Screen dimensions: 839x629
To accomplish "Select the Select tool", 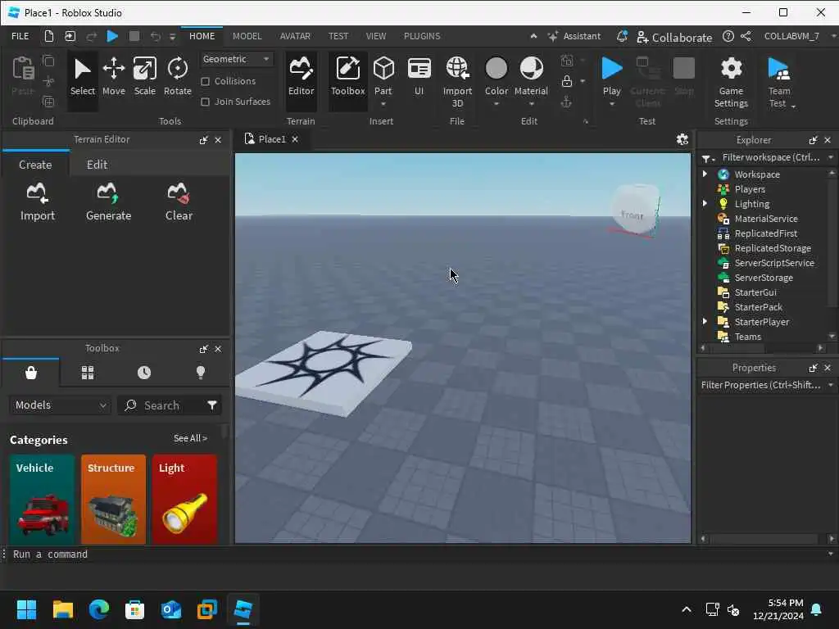I will pyautogui.click(x=83, y=77).
